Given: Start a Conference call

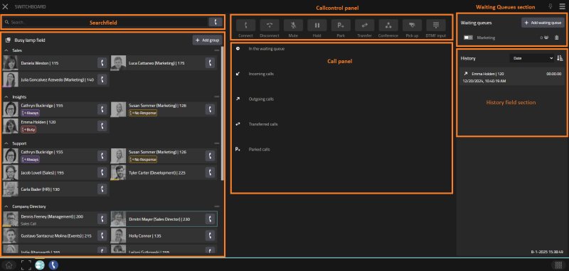Looking at the screenshot, I should 388,26.
